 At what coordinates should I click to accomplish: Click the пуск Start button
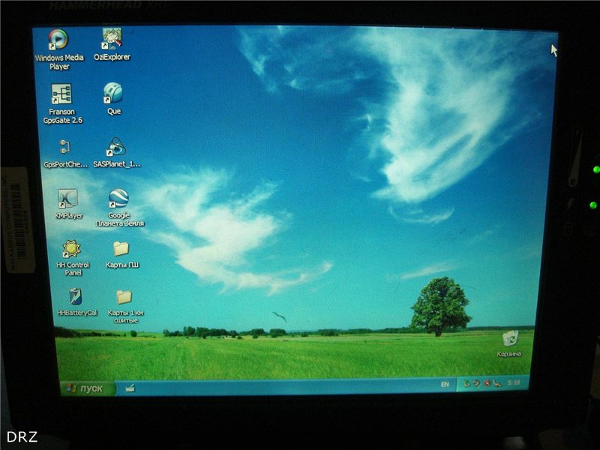pyautogui.click(x=87, y=388)
